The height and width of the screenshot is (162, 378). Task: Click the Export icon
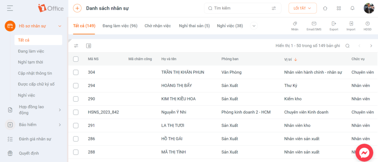[334, 26]
